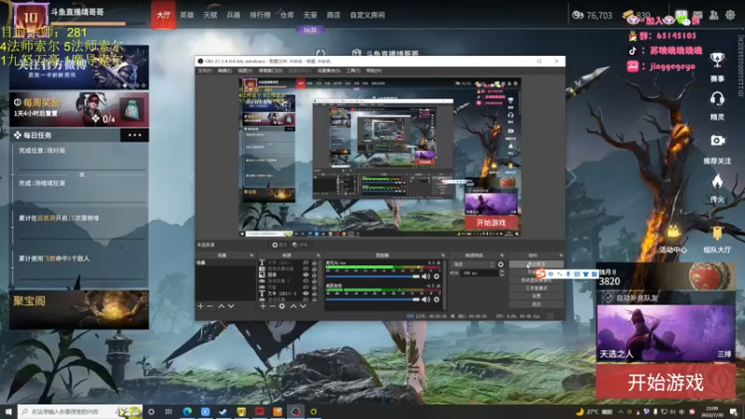Screen dimensions: 745x419
Task: Remove selected source with minus in OBS sources
Action: [x=272, y=306]
